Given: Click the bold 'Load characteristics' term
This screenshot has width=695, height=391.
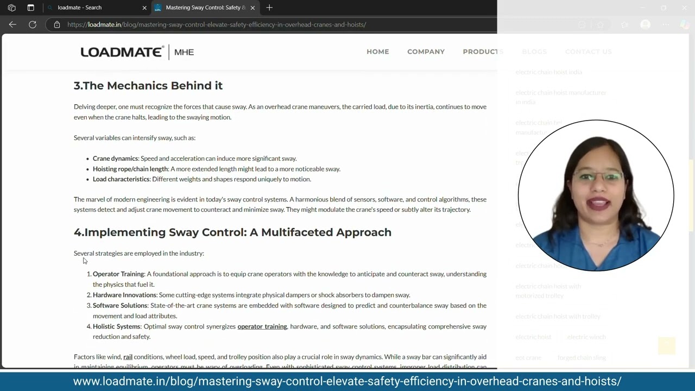Looking at the screenshot, I should pos(121,179).
